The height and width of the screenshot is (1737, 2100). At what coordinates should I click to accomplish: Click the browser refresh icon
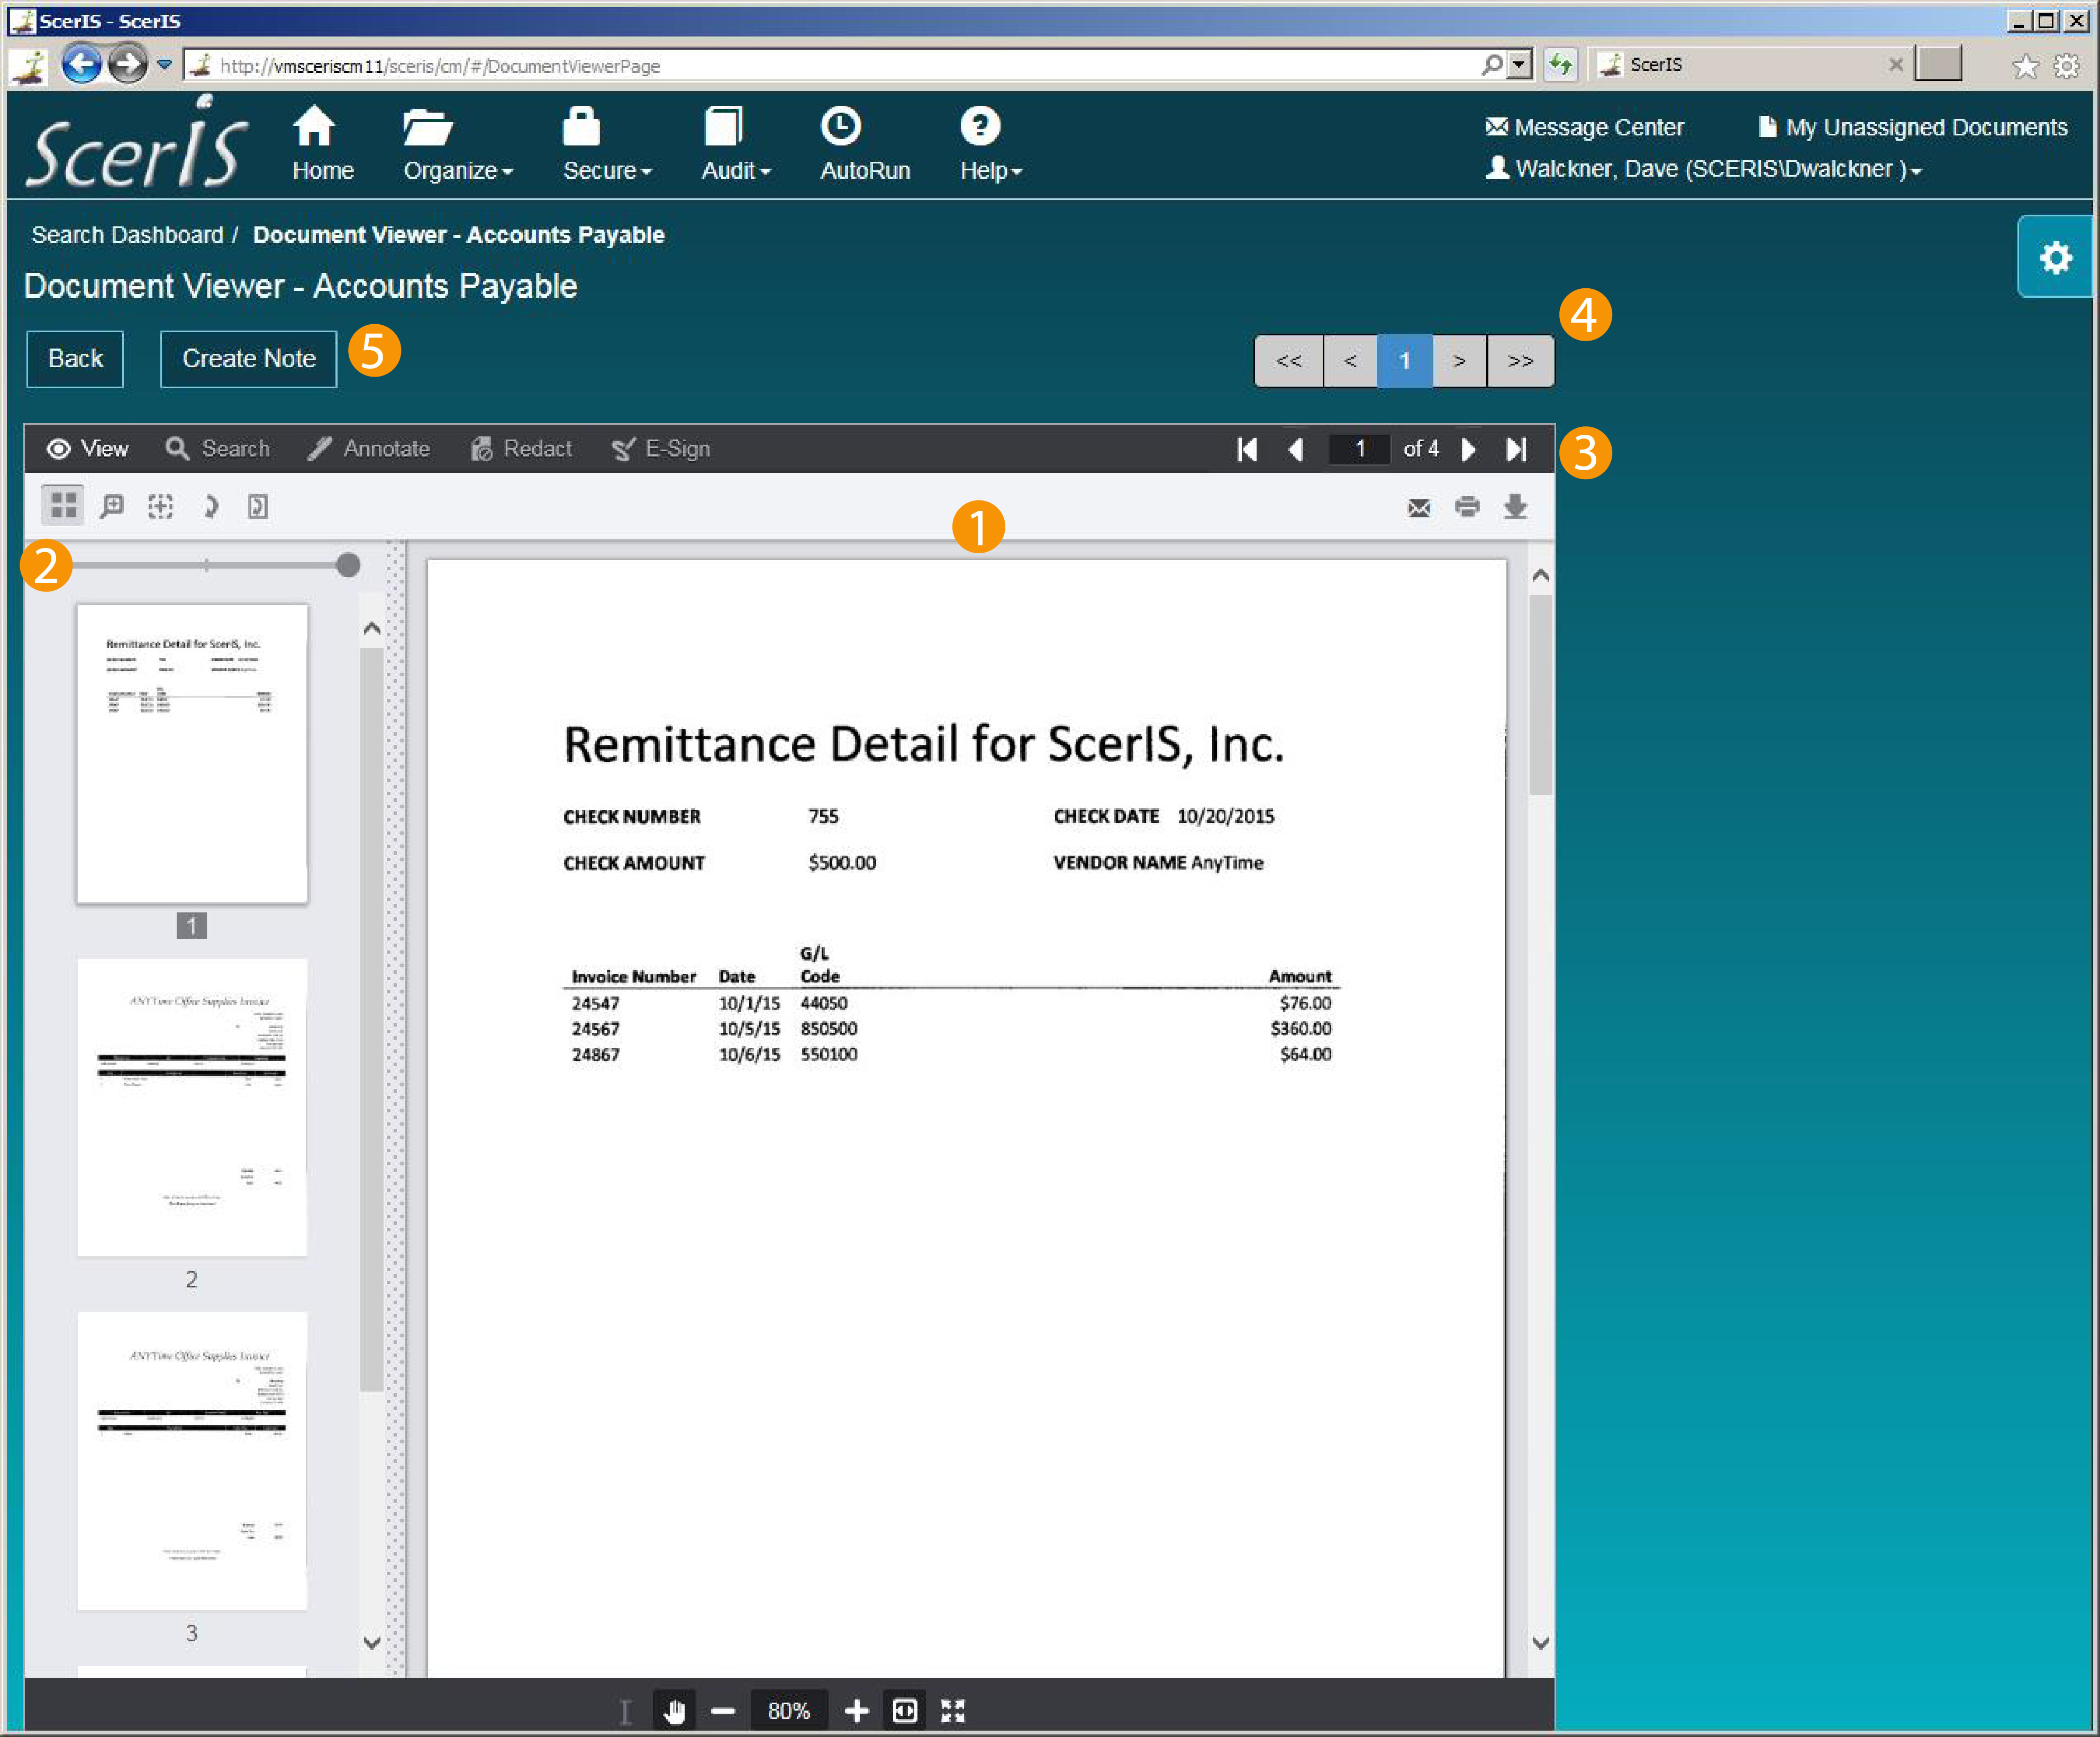point(1559,65)
